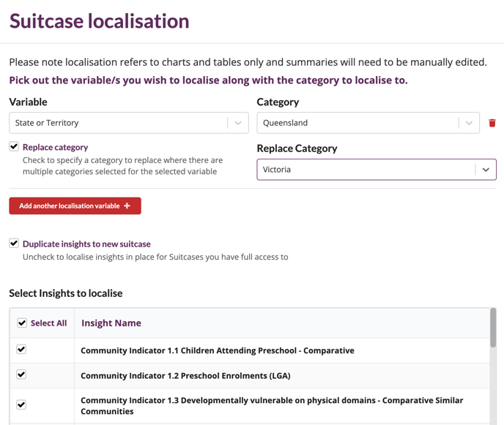Click Add another localisation variable button

[x=75, y=206]
